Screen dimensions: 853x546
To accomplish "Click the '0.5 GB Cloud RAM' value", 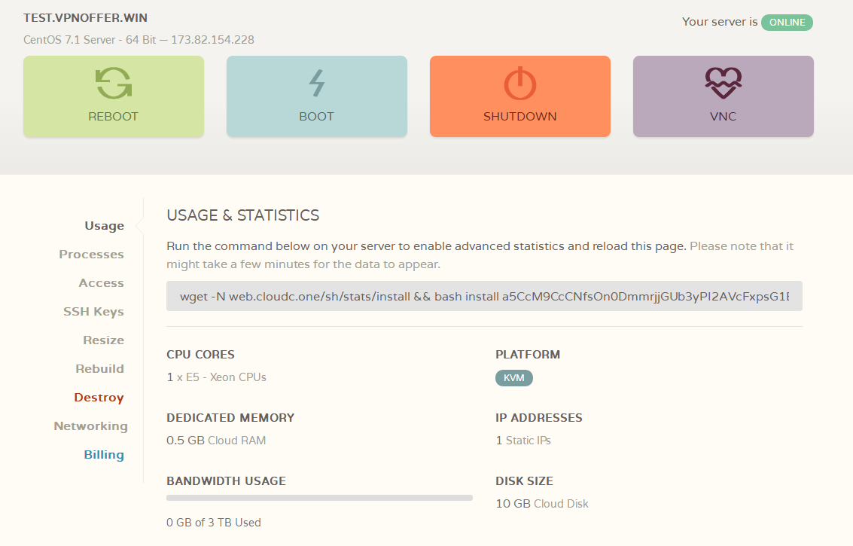I will coord(216,441).
